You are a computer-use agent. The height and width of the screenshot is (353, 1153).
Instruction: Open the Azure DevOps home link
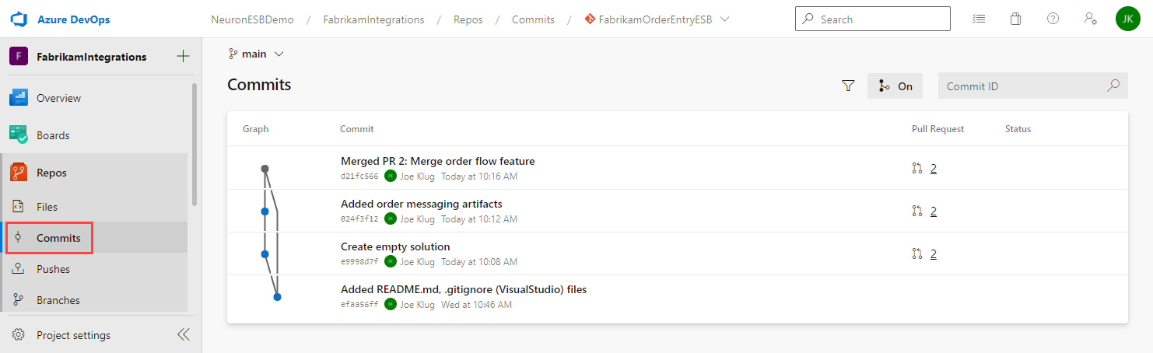(x=74, y=19)
